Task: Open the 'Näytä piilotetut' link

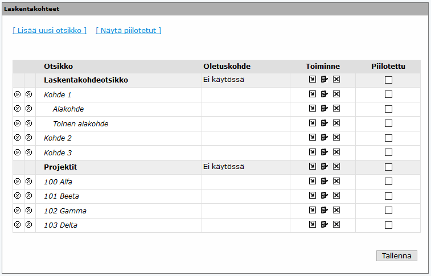Action: (128, 31)
